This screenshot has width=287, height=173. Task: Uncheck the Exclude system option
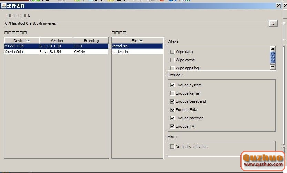tap(172, 85)
